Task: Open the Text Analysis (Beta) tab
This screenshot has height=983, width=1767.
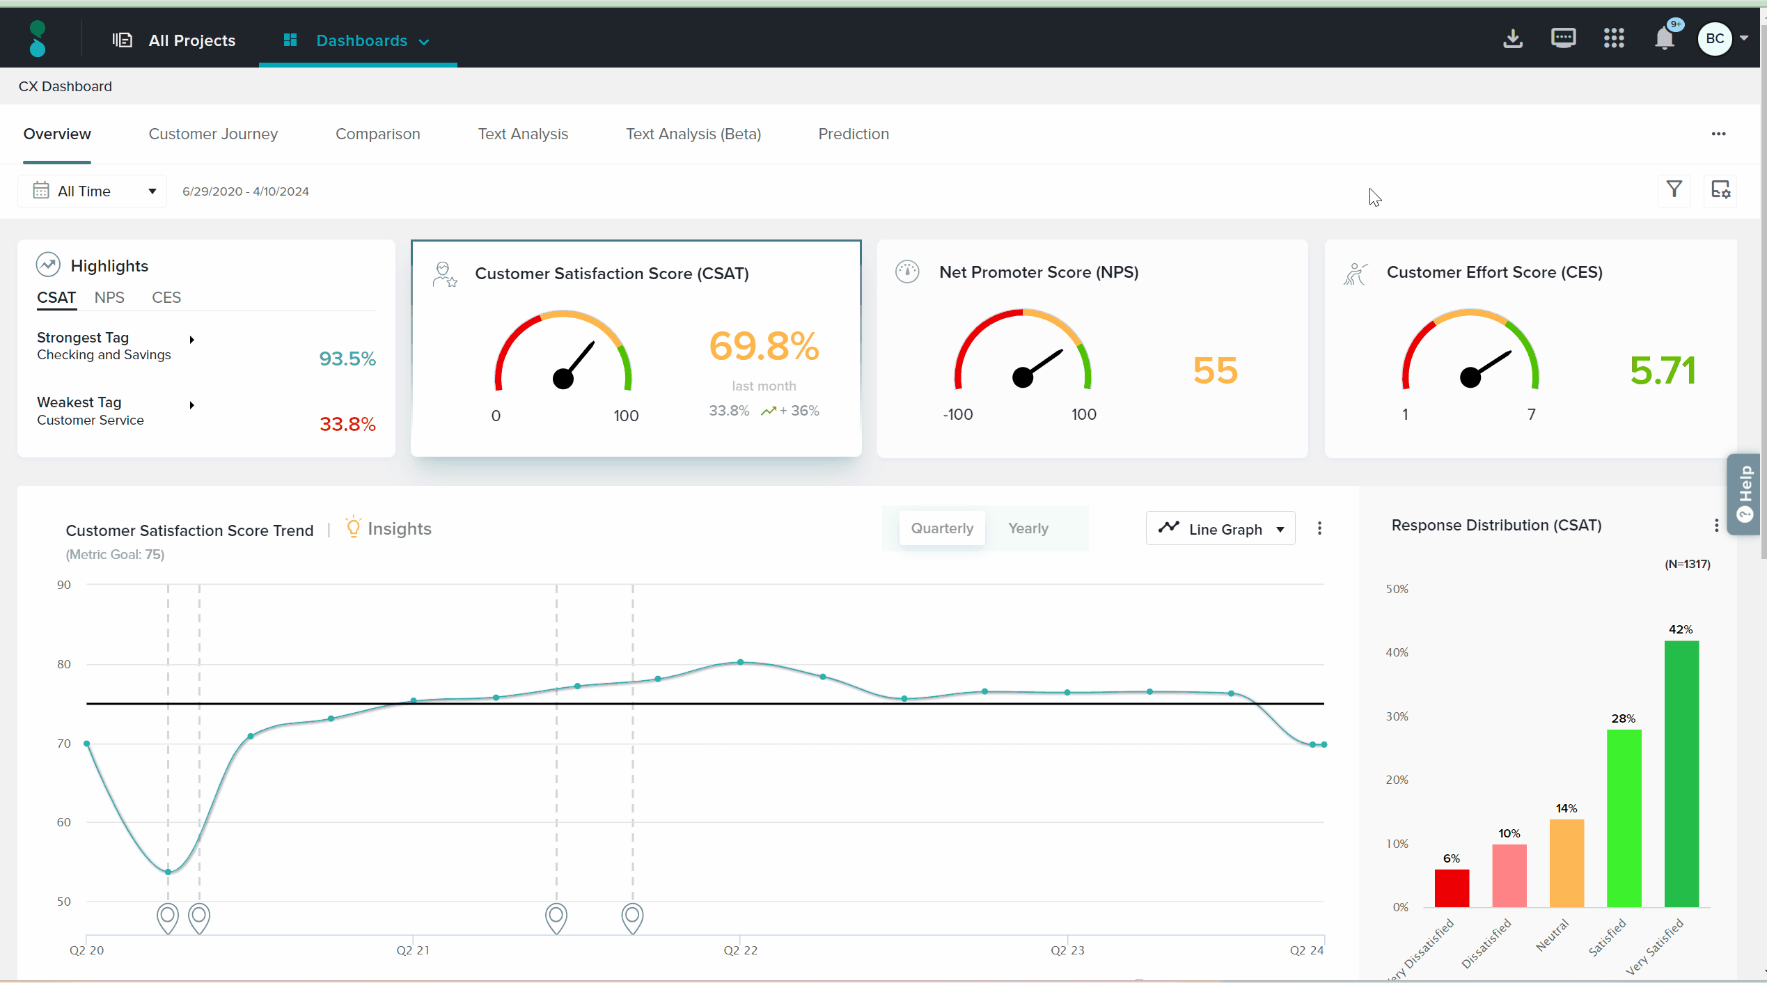Action: point(693,134)
